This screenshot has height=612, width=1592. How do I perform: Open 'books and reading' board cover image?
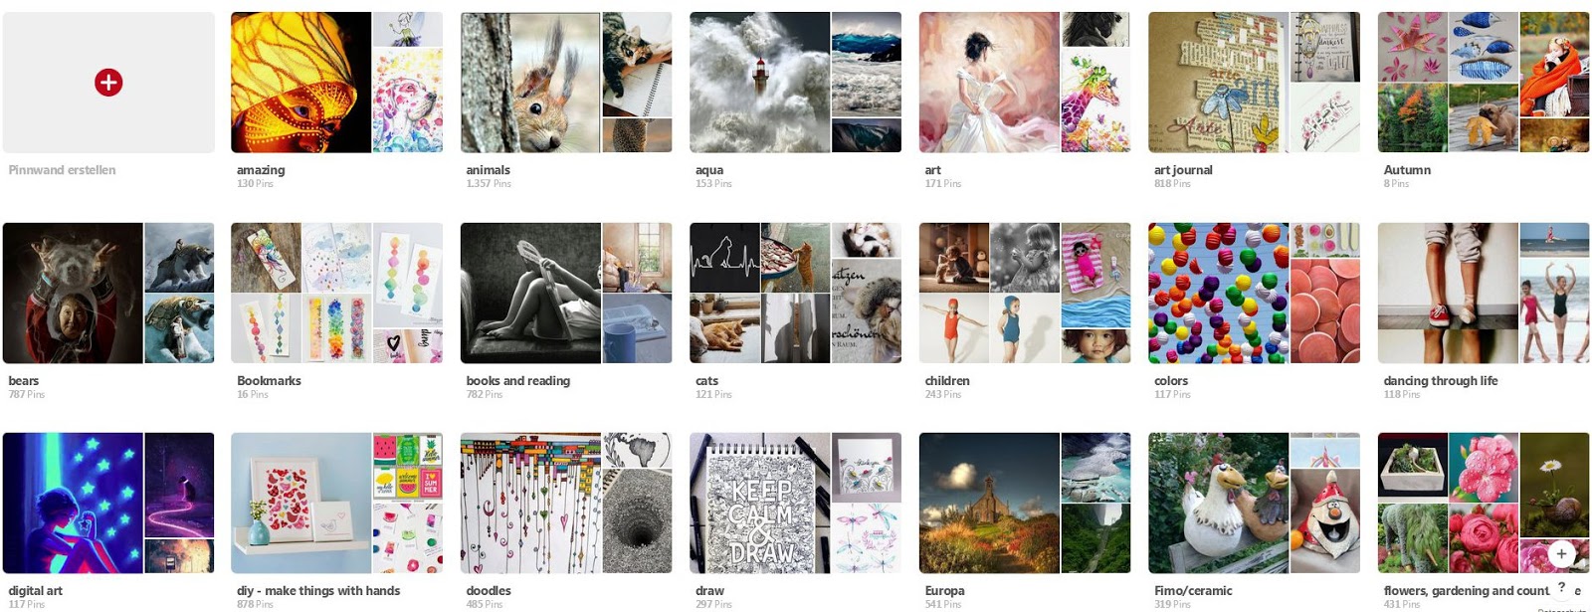coord(530,293)
